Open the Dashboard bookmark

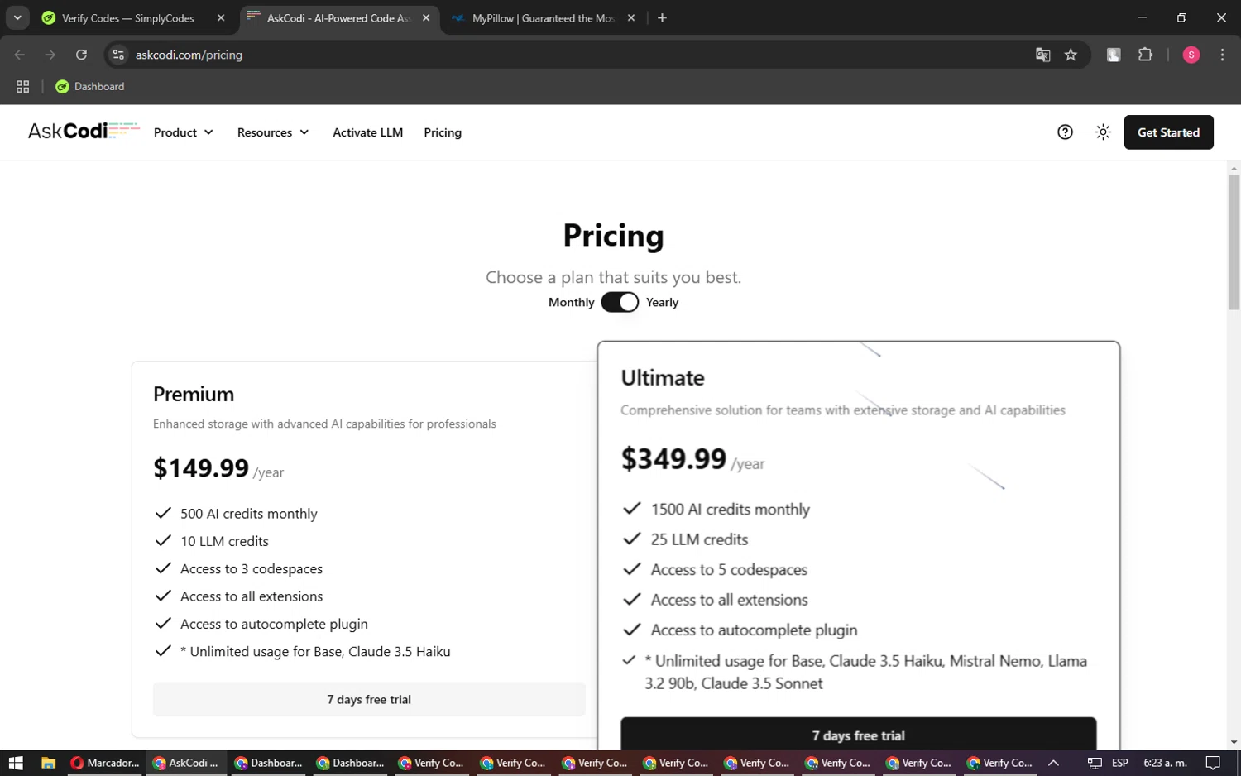click(89, 86)
